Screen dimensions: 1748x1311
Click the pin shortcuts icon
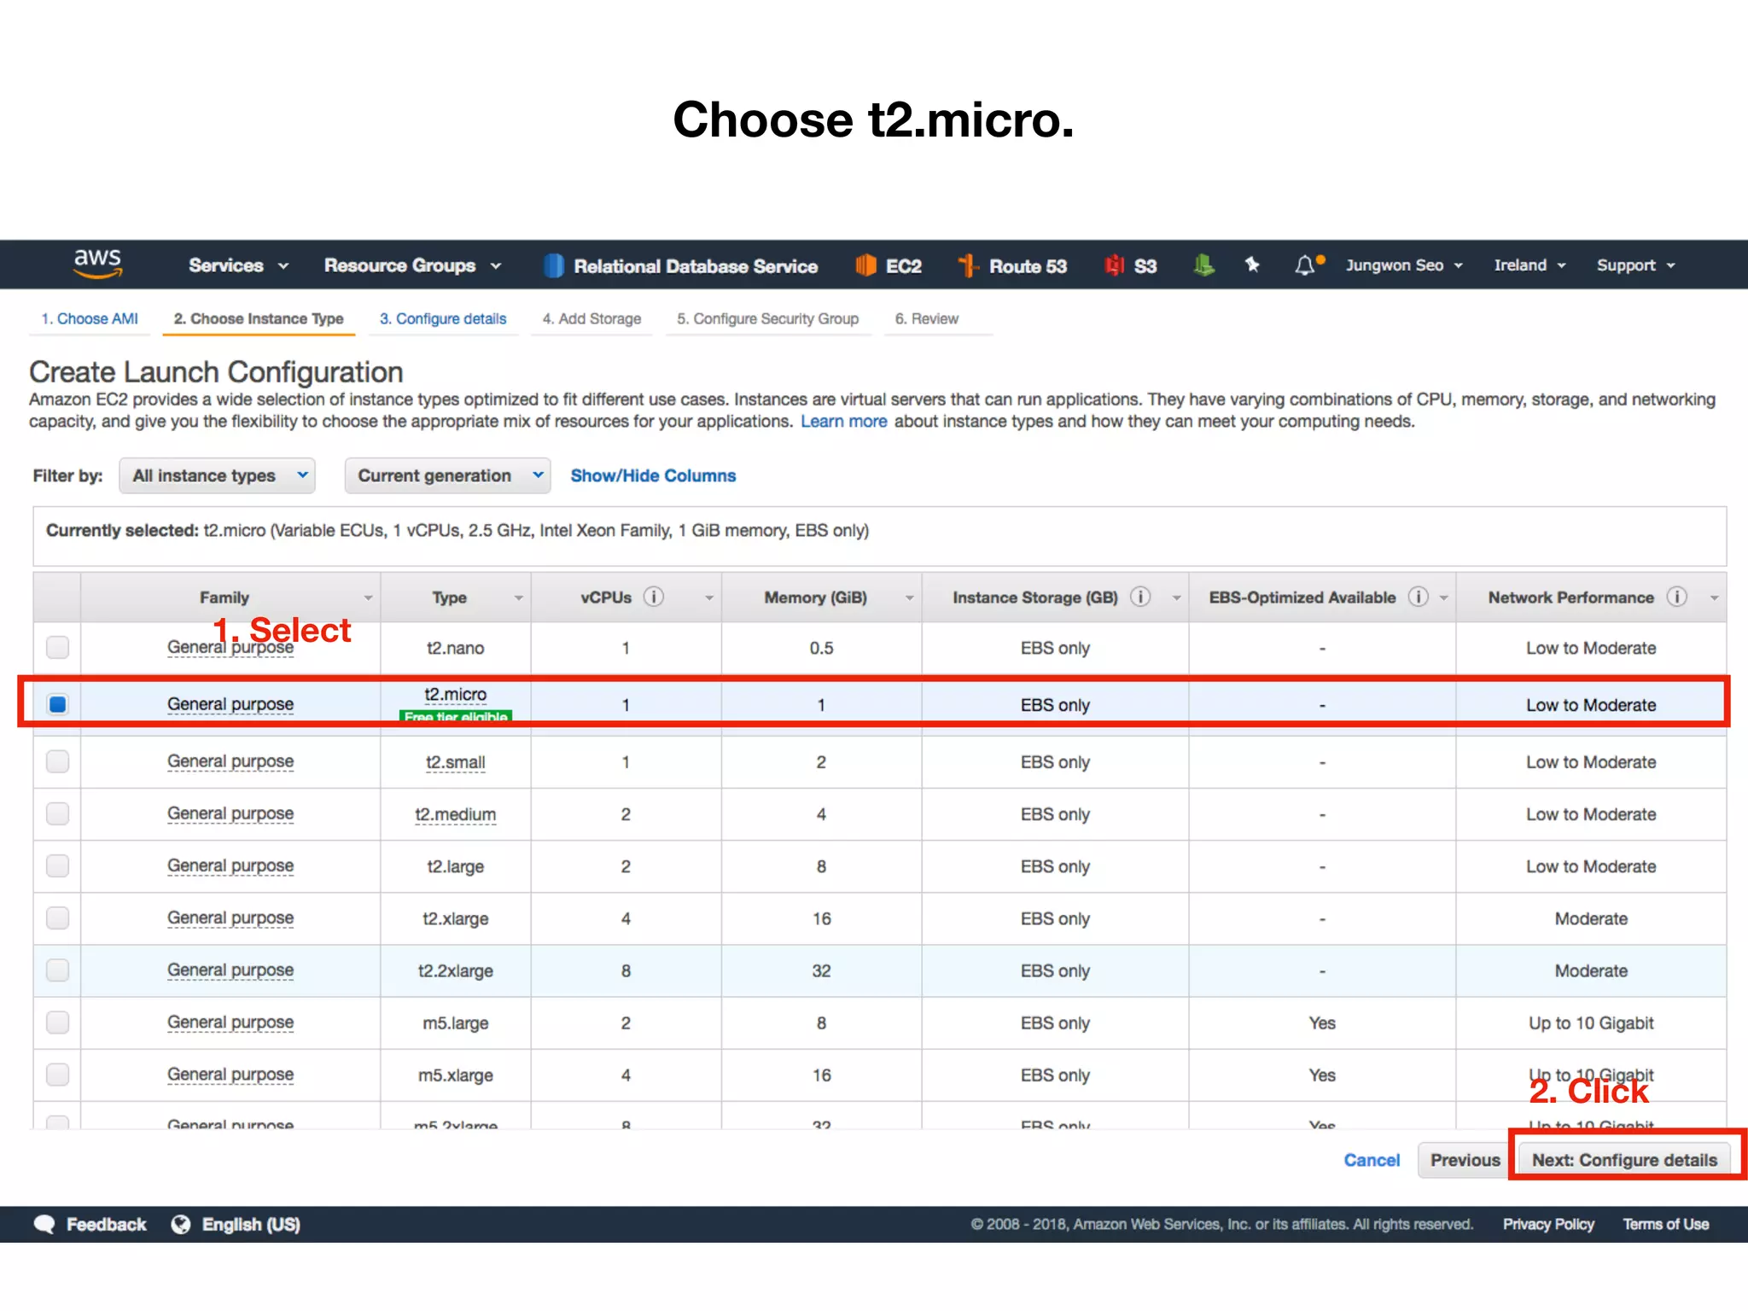pos(1252,265)
